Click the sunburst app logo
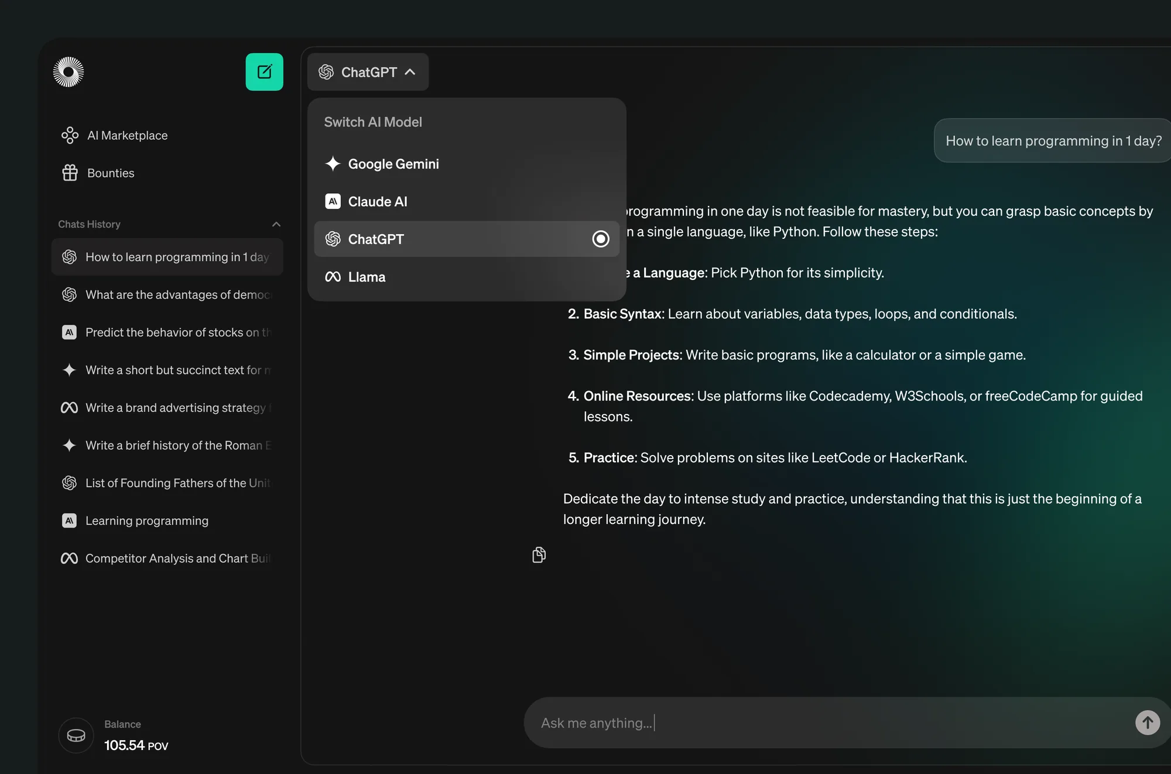The width and height of the screenshot is (1171, 774). click(x=69, y=72)
